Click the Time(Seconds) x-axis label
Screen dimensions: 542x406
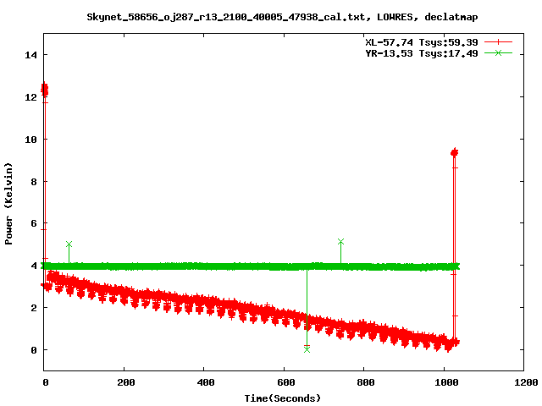click(x=282, y=398)
